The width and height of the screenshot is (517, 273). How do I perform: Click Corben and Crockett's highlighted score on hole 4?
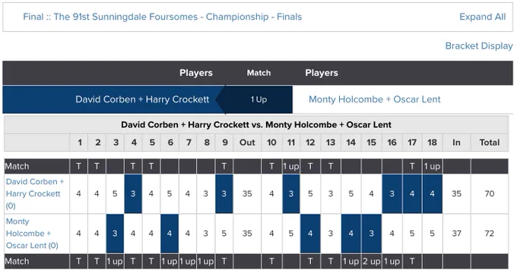[x=133, y=193]
